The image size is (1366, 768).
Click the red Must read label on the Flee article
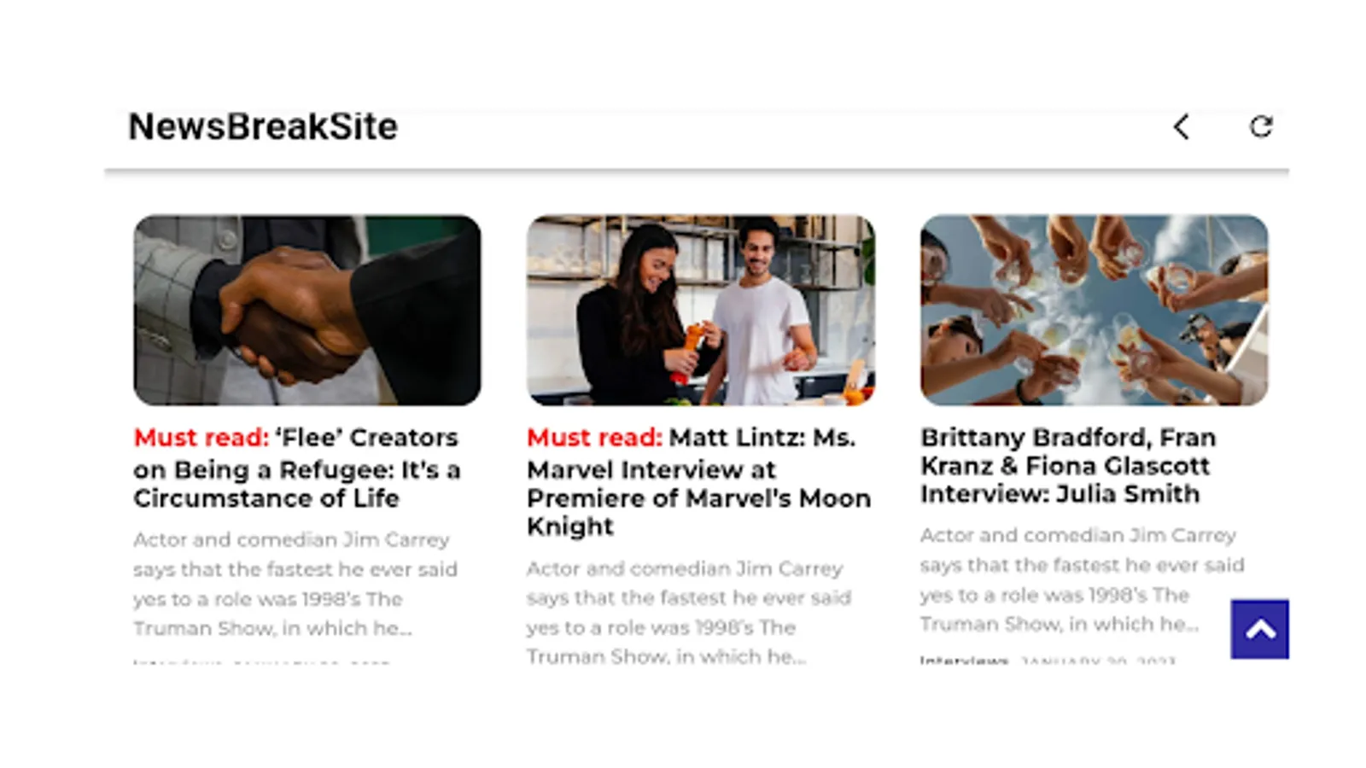click(201, 438)
